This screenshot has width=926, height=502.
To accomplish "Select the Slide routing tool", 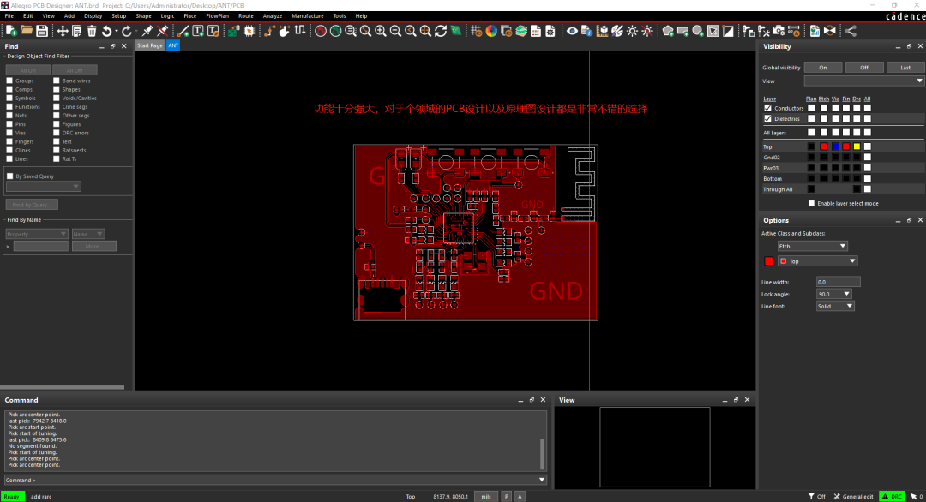I will pyautogui.click(x=285, y=31).
